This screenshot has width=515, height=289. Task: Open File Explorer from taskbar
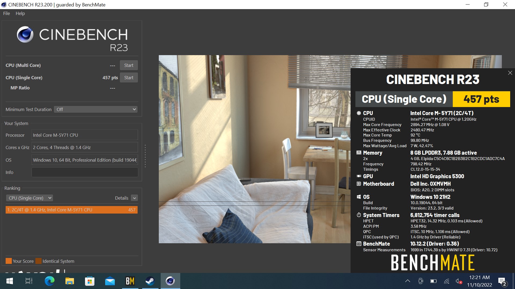69,281
